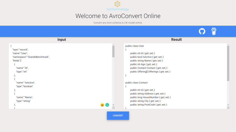Click the Result textarea resize handle
The height and width of the screenshot is (132, 236).
(x=228, y=108)
